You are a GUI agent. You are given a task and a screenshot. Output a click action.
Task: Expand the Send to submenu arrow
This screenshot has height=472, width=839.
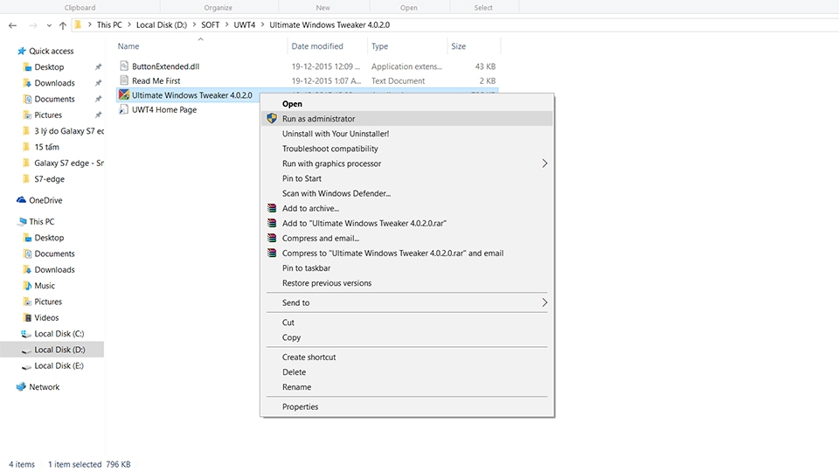544,302
